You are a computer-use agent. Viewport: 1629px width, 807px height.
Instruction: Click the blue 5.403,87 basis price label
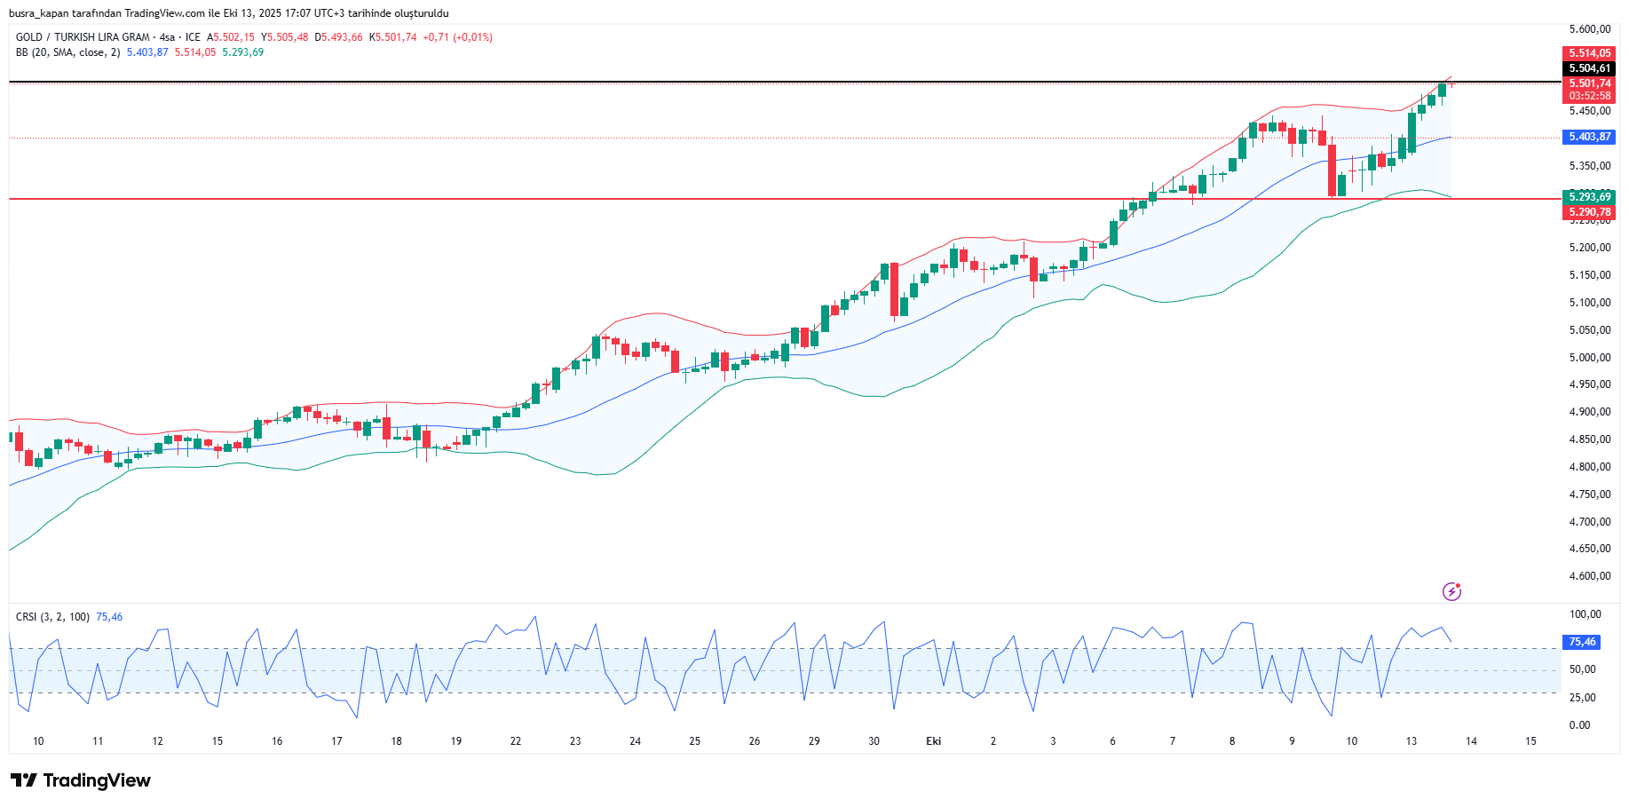pos(1588,137)
